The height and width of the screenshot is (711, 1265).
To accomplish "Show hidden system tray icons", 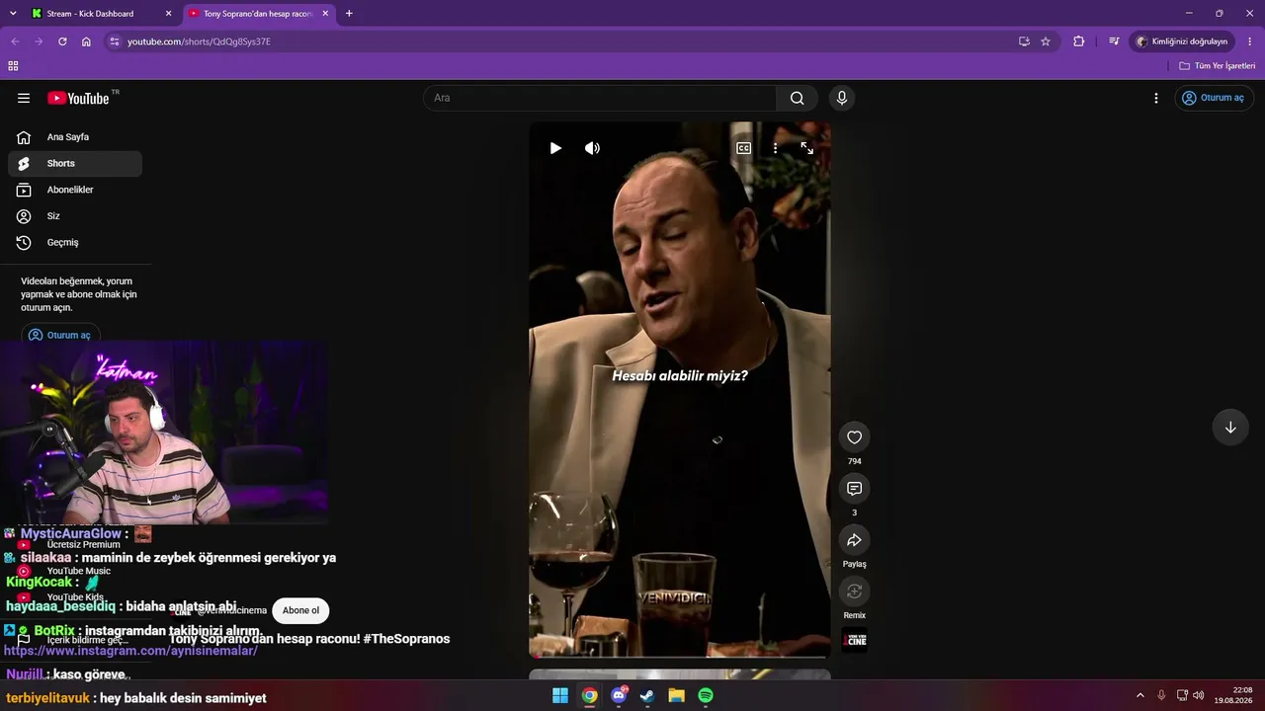I will click(x=1139, y=695).
